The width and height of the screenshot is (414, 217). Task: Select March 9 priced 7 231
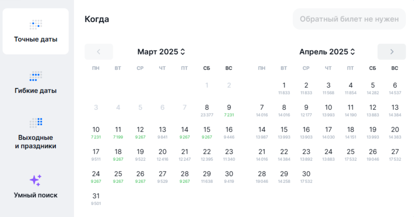coord(229,110)
